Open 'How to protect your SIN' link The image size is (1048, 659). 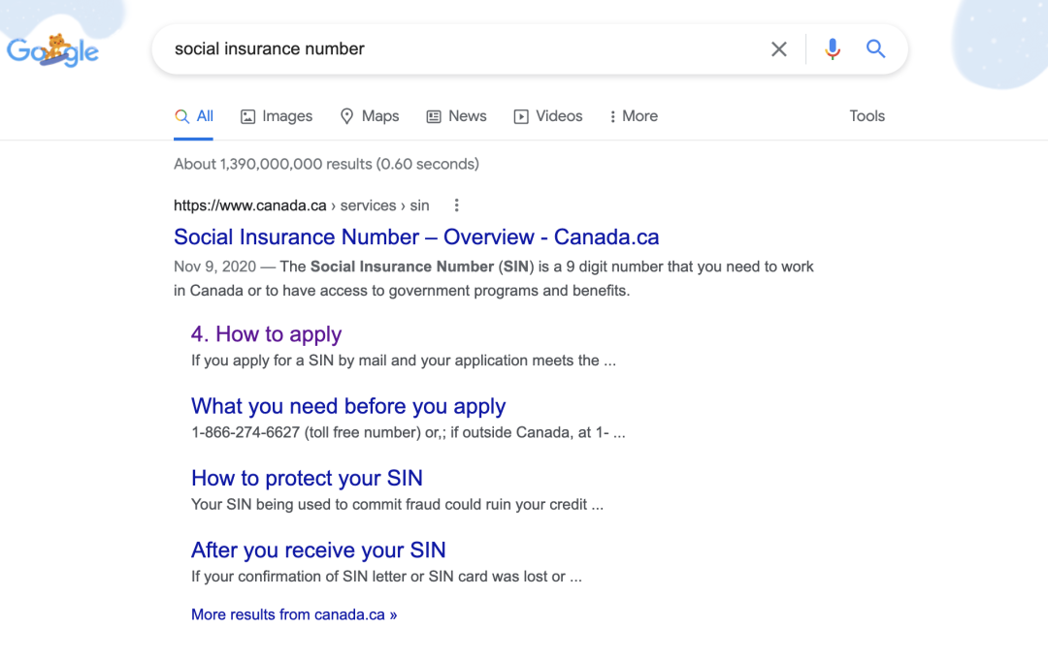307,478
